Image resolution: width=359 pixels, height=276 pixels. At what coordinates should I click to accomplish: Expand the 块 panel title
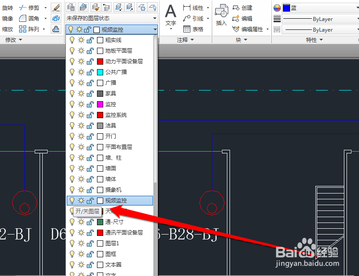241,40
